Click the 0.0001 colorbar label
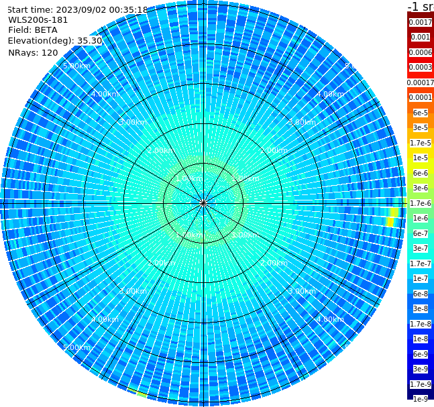Image resolution: width=434 pixels, height=407 pixels. coord(421,97)
